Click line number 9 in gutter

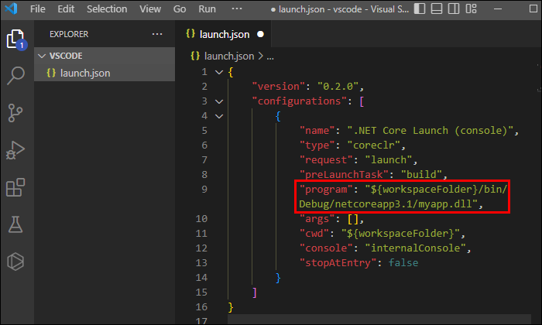click(204, 190)
